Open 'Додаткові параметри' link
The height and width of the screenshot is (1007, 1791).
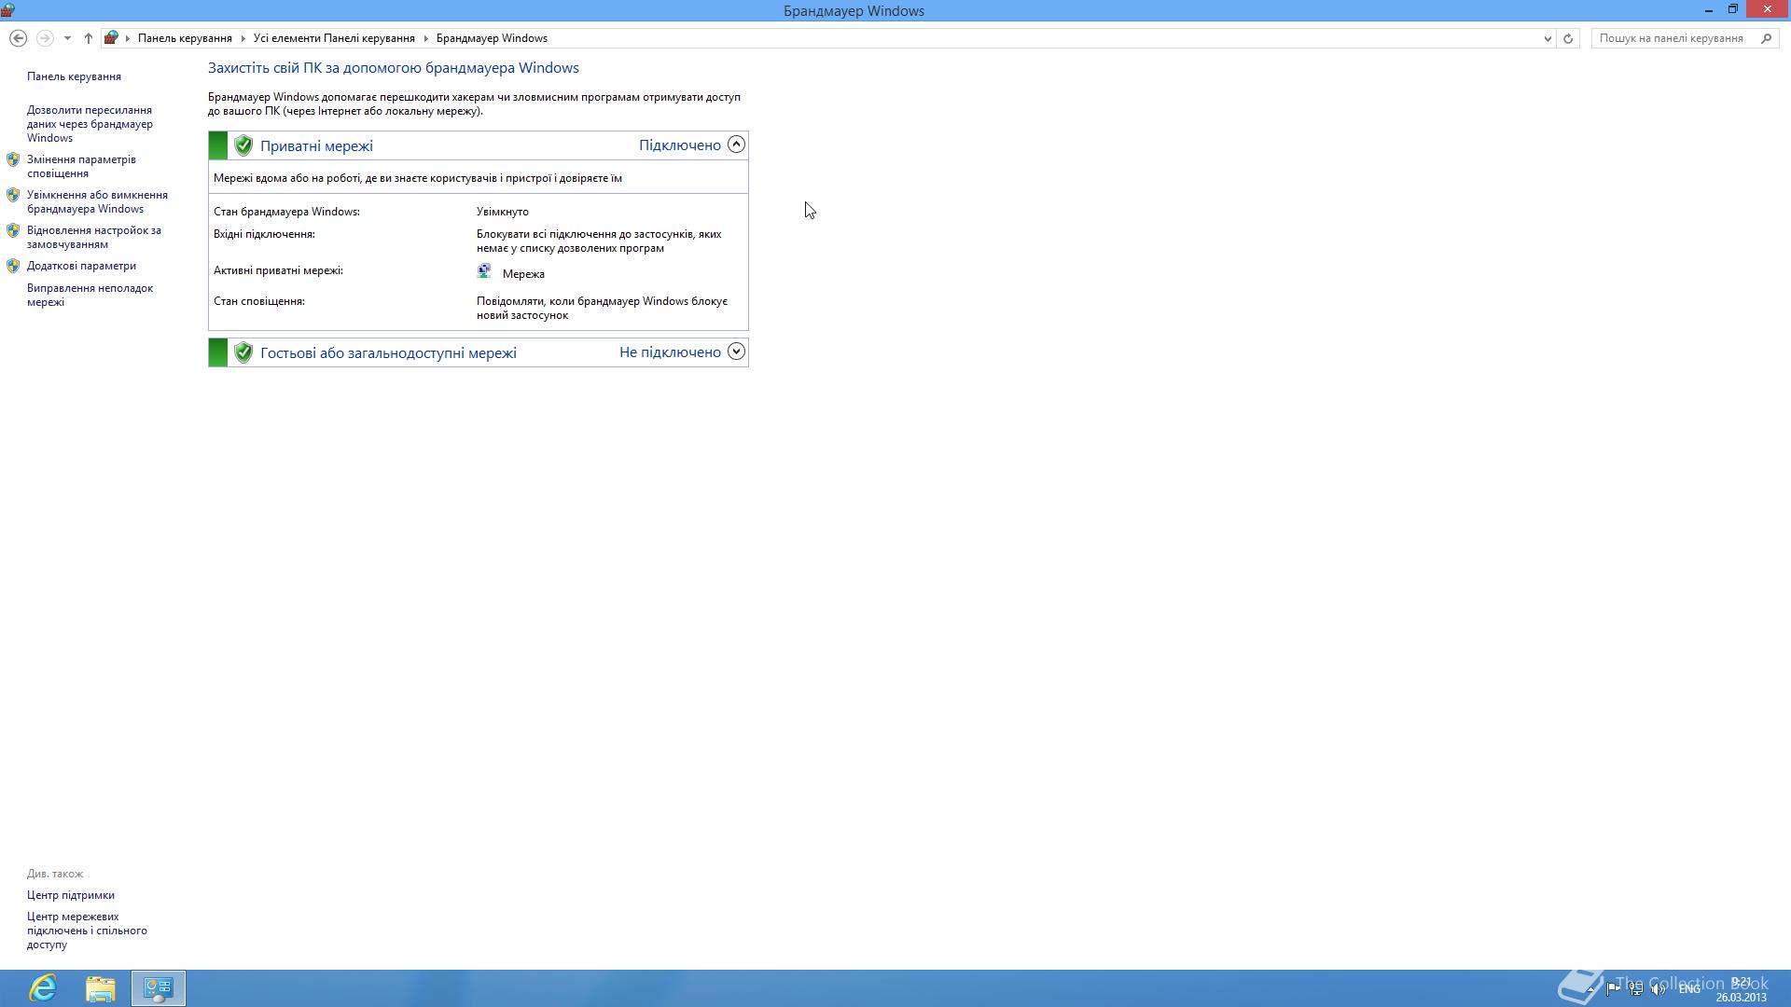click(x=81, y=266)
